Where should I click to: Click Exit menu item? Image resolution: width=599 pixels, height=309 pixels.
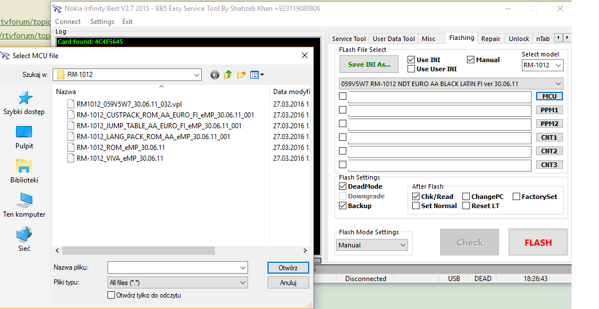(127, 22)
